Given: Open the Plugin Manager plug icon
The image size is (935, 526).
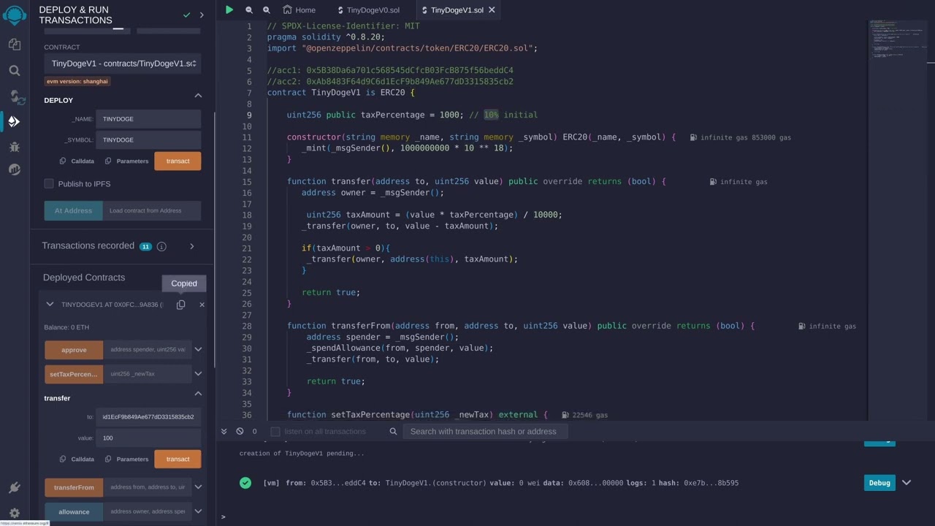Looking at the screenshot, I should pyautogui.click(x=14, y=487).
